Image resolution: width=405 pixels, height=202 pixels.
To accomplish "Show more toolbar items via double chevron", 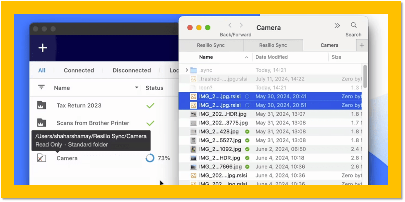I will pyautogui.click(x=337, y=25).
